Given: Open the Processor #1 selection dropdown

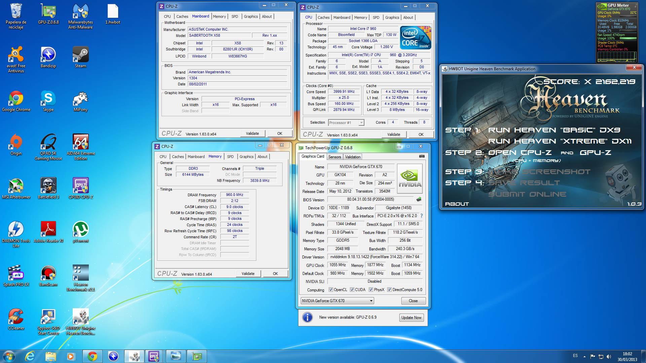Looking at the screenshot, I should (x=346, y=123).
